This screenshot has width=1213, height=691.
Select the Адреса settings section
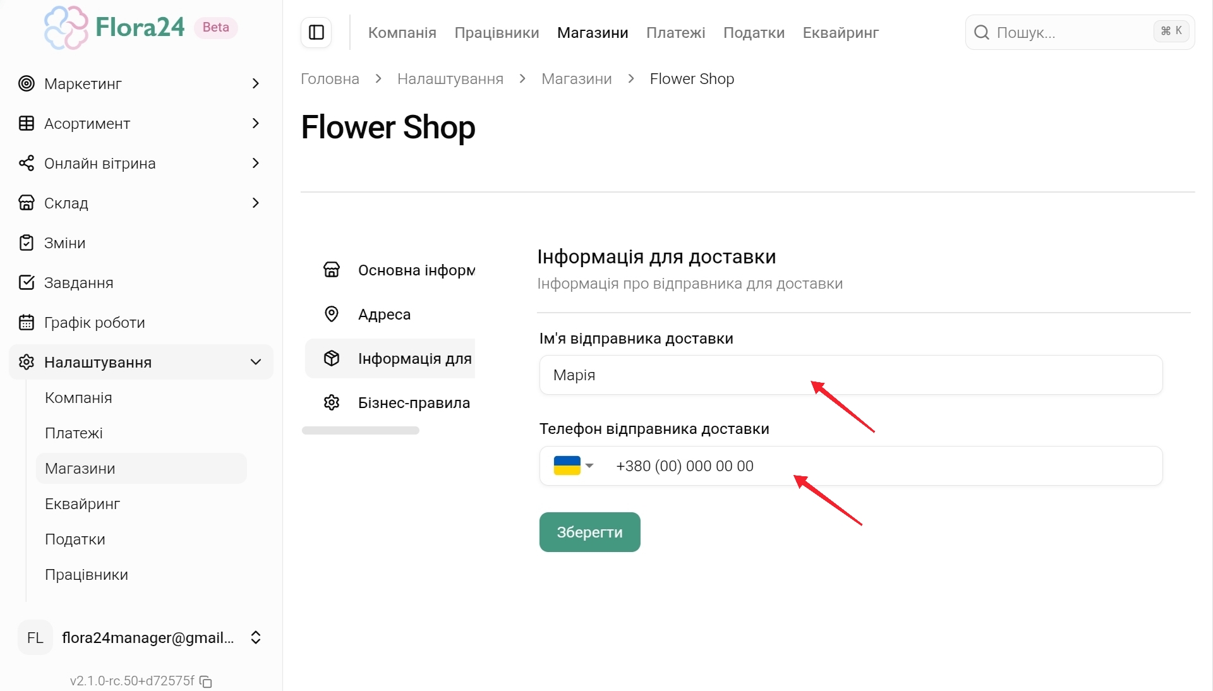point(384,315)
